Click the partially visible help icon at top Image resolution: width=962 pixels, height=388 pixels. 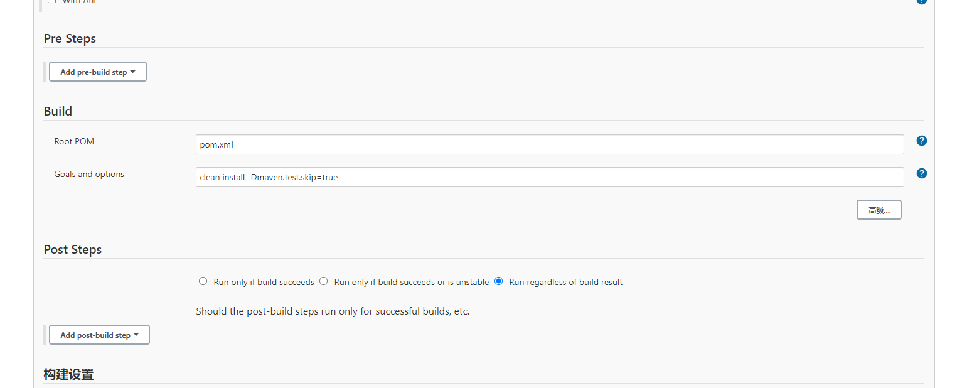pos(921,2)
